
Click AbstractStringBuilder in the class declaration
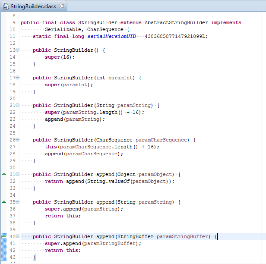coord(176,22)
